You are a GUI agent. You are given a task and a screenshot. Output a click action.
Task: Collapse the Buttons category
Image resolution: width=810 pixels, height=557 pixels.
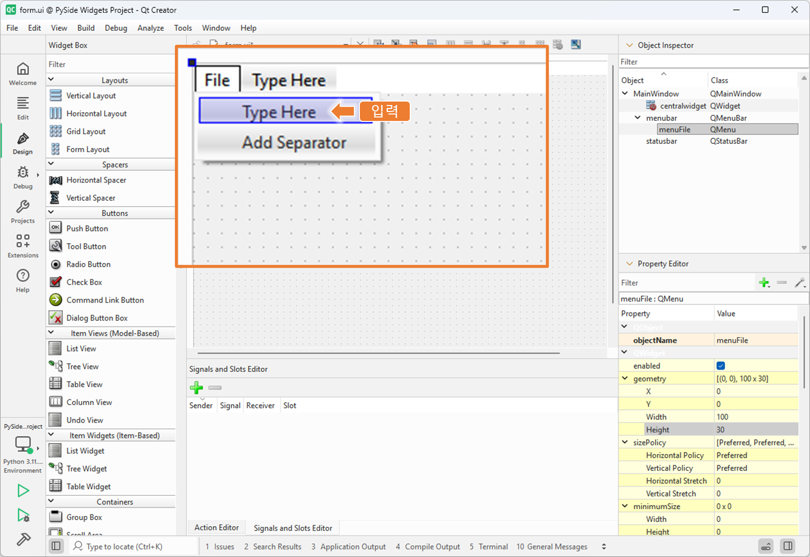click(51, 212)
